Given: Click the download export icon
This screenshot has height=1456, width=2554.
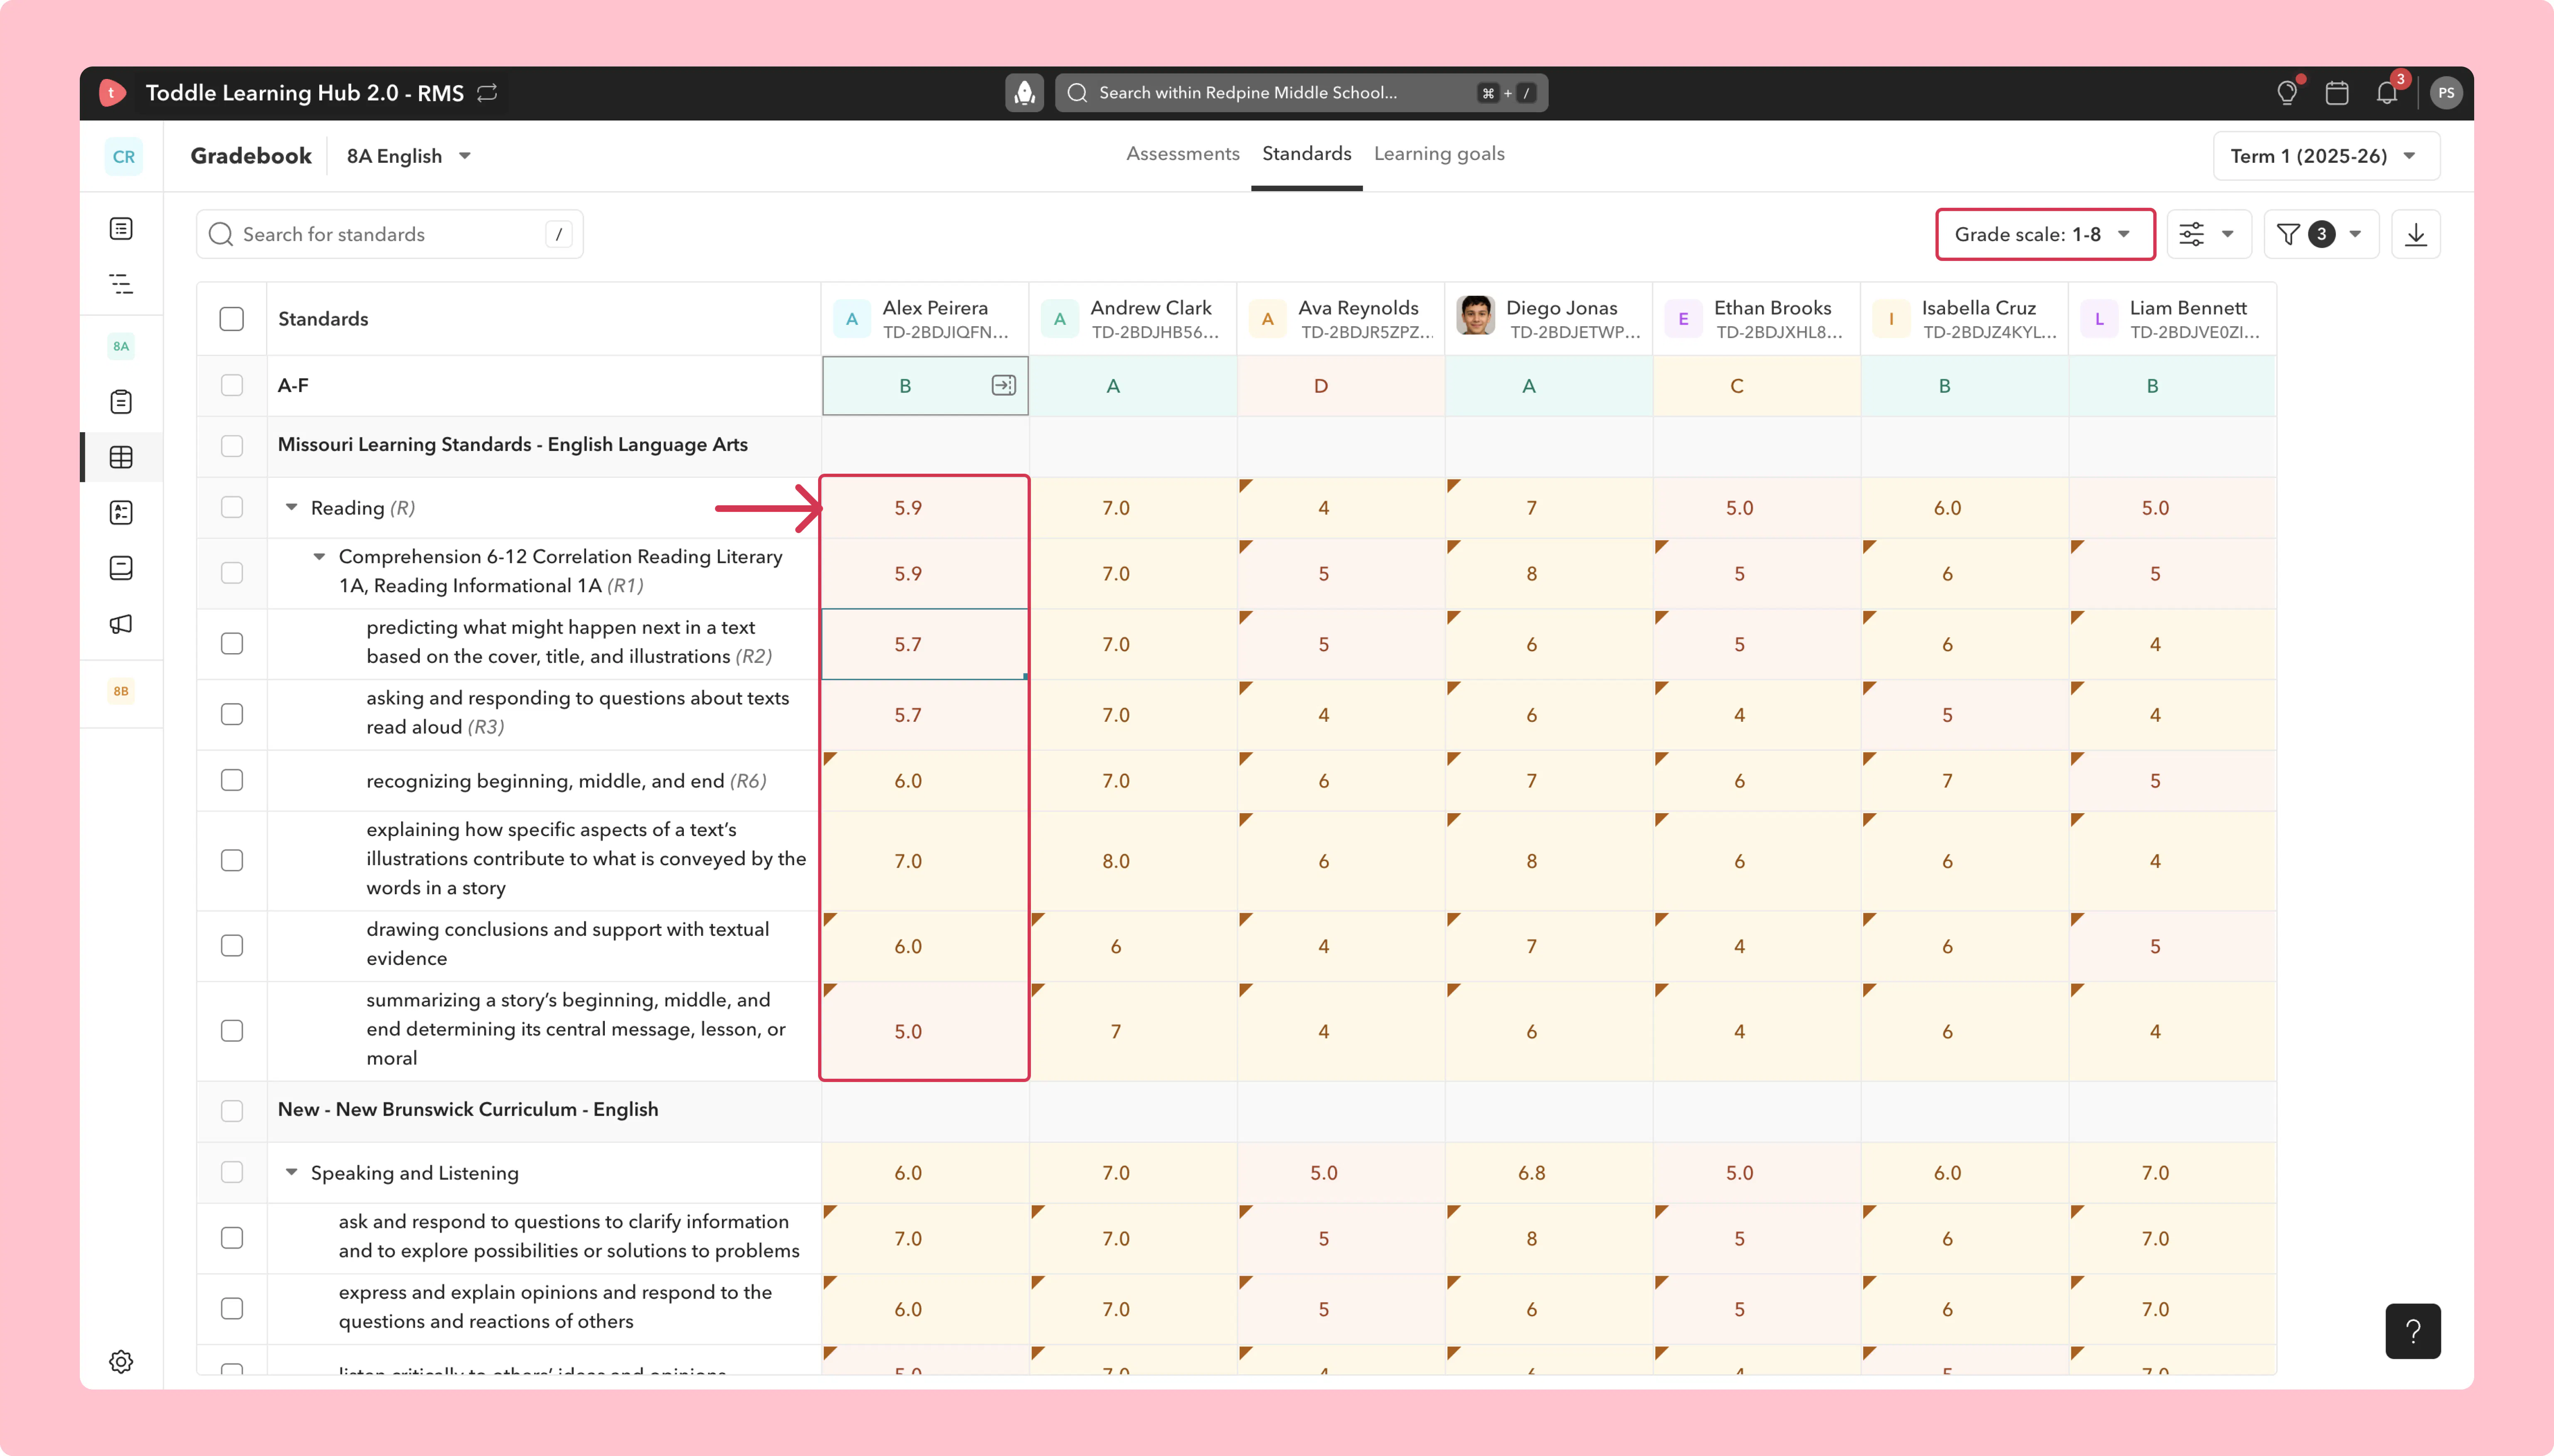Looking at the screenshot, I should tap(2416, 235).
